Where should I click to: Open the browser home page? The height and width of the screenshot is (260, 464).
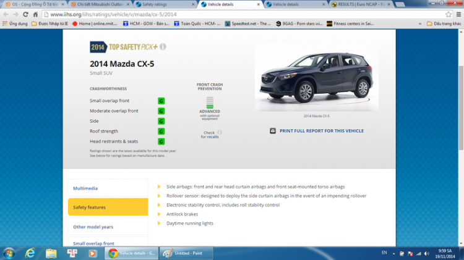point(35,14)
